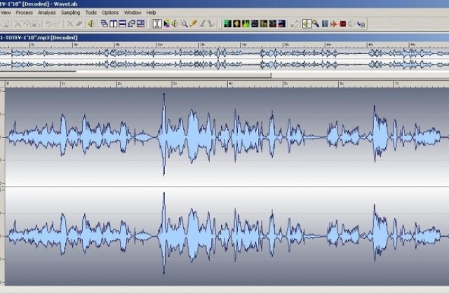Pick the pencil draw tool
Image resolution: width=449 pixels, height=294 pixels.
coord(193,24)
